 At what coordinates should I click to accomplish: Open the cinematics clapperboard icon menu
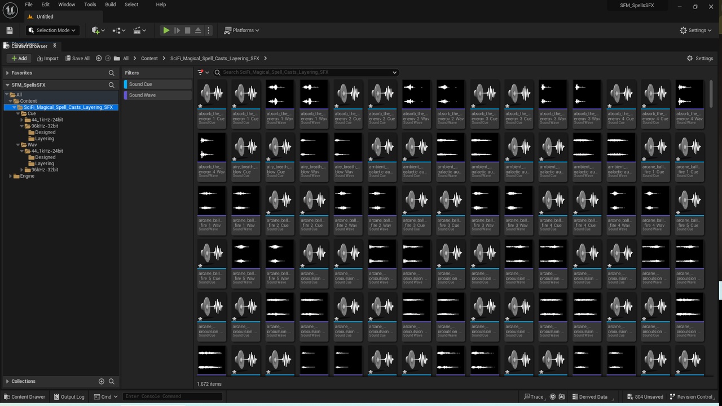click(x=140, y=30)
